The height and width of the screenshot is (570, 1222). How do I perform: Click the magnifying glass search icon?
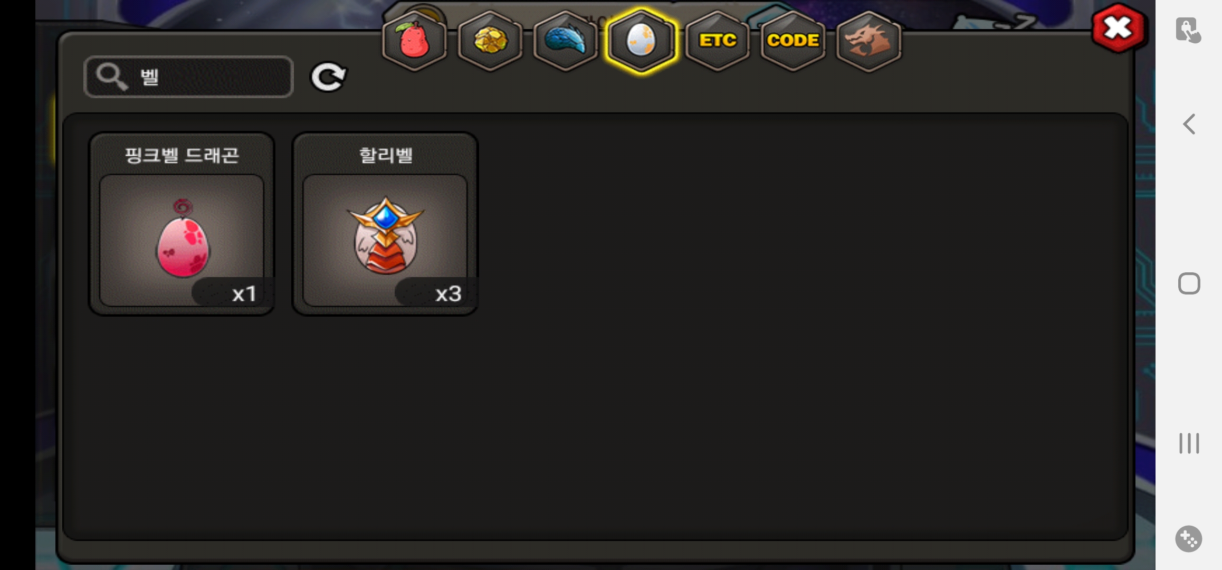point(111,77)
